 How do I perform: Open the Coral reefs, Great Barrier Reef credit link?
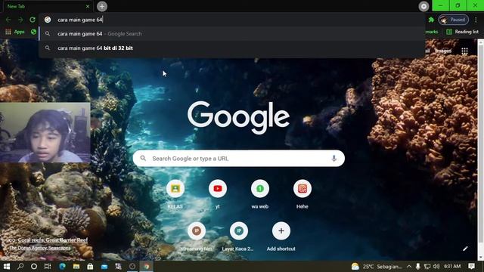52,240
